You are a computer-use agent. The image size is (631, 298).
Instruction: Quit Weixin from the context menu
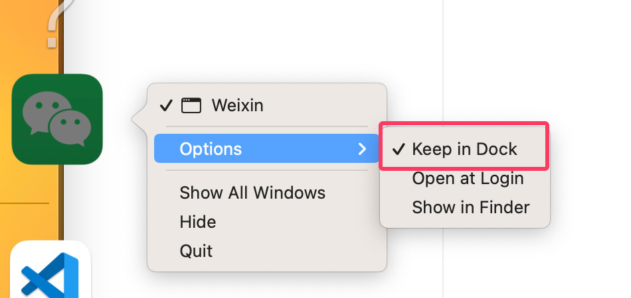196,251
